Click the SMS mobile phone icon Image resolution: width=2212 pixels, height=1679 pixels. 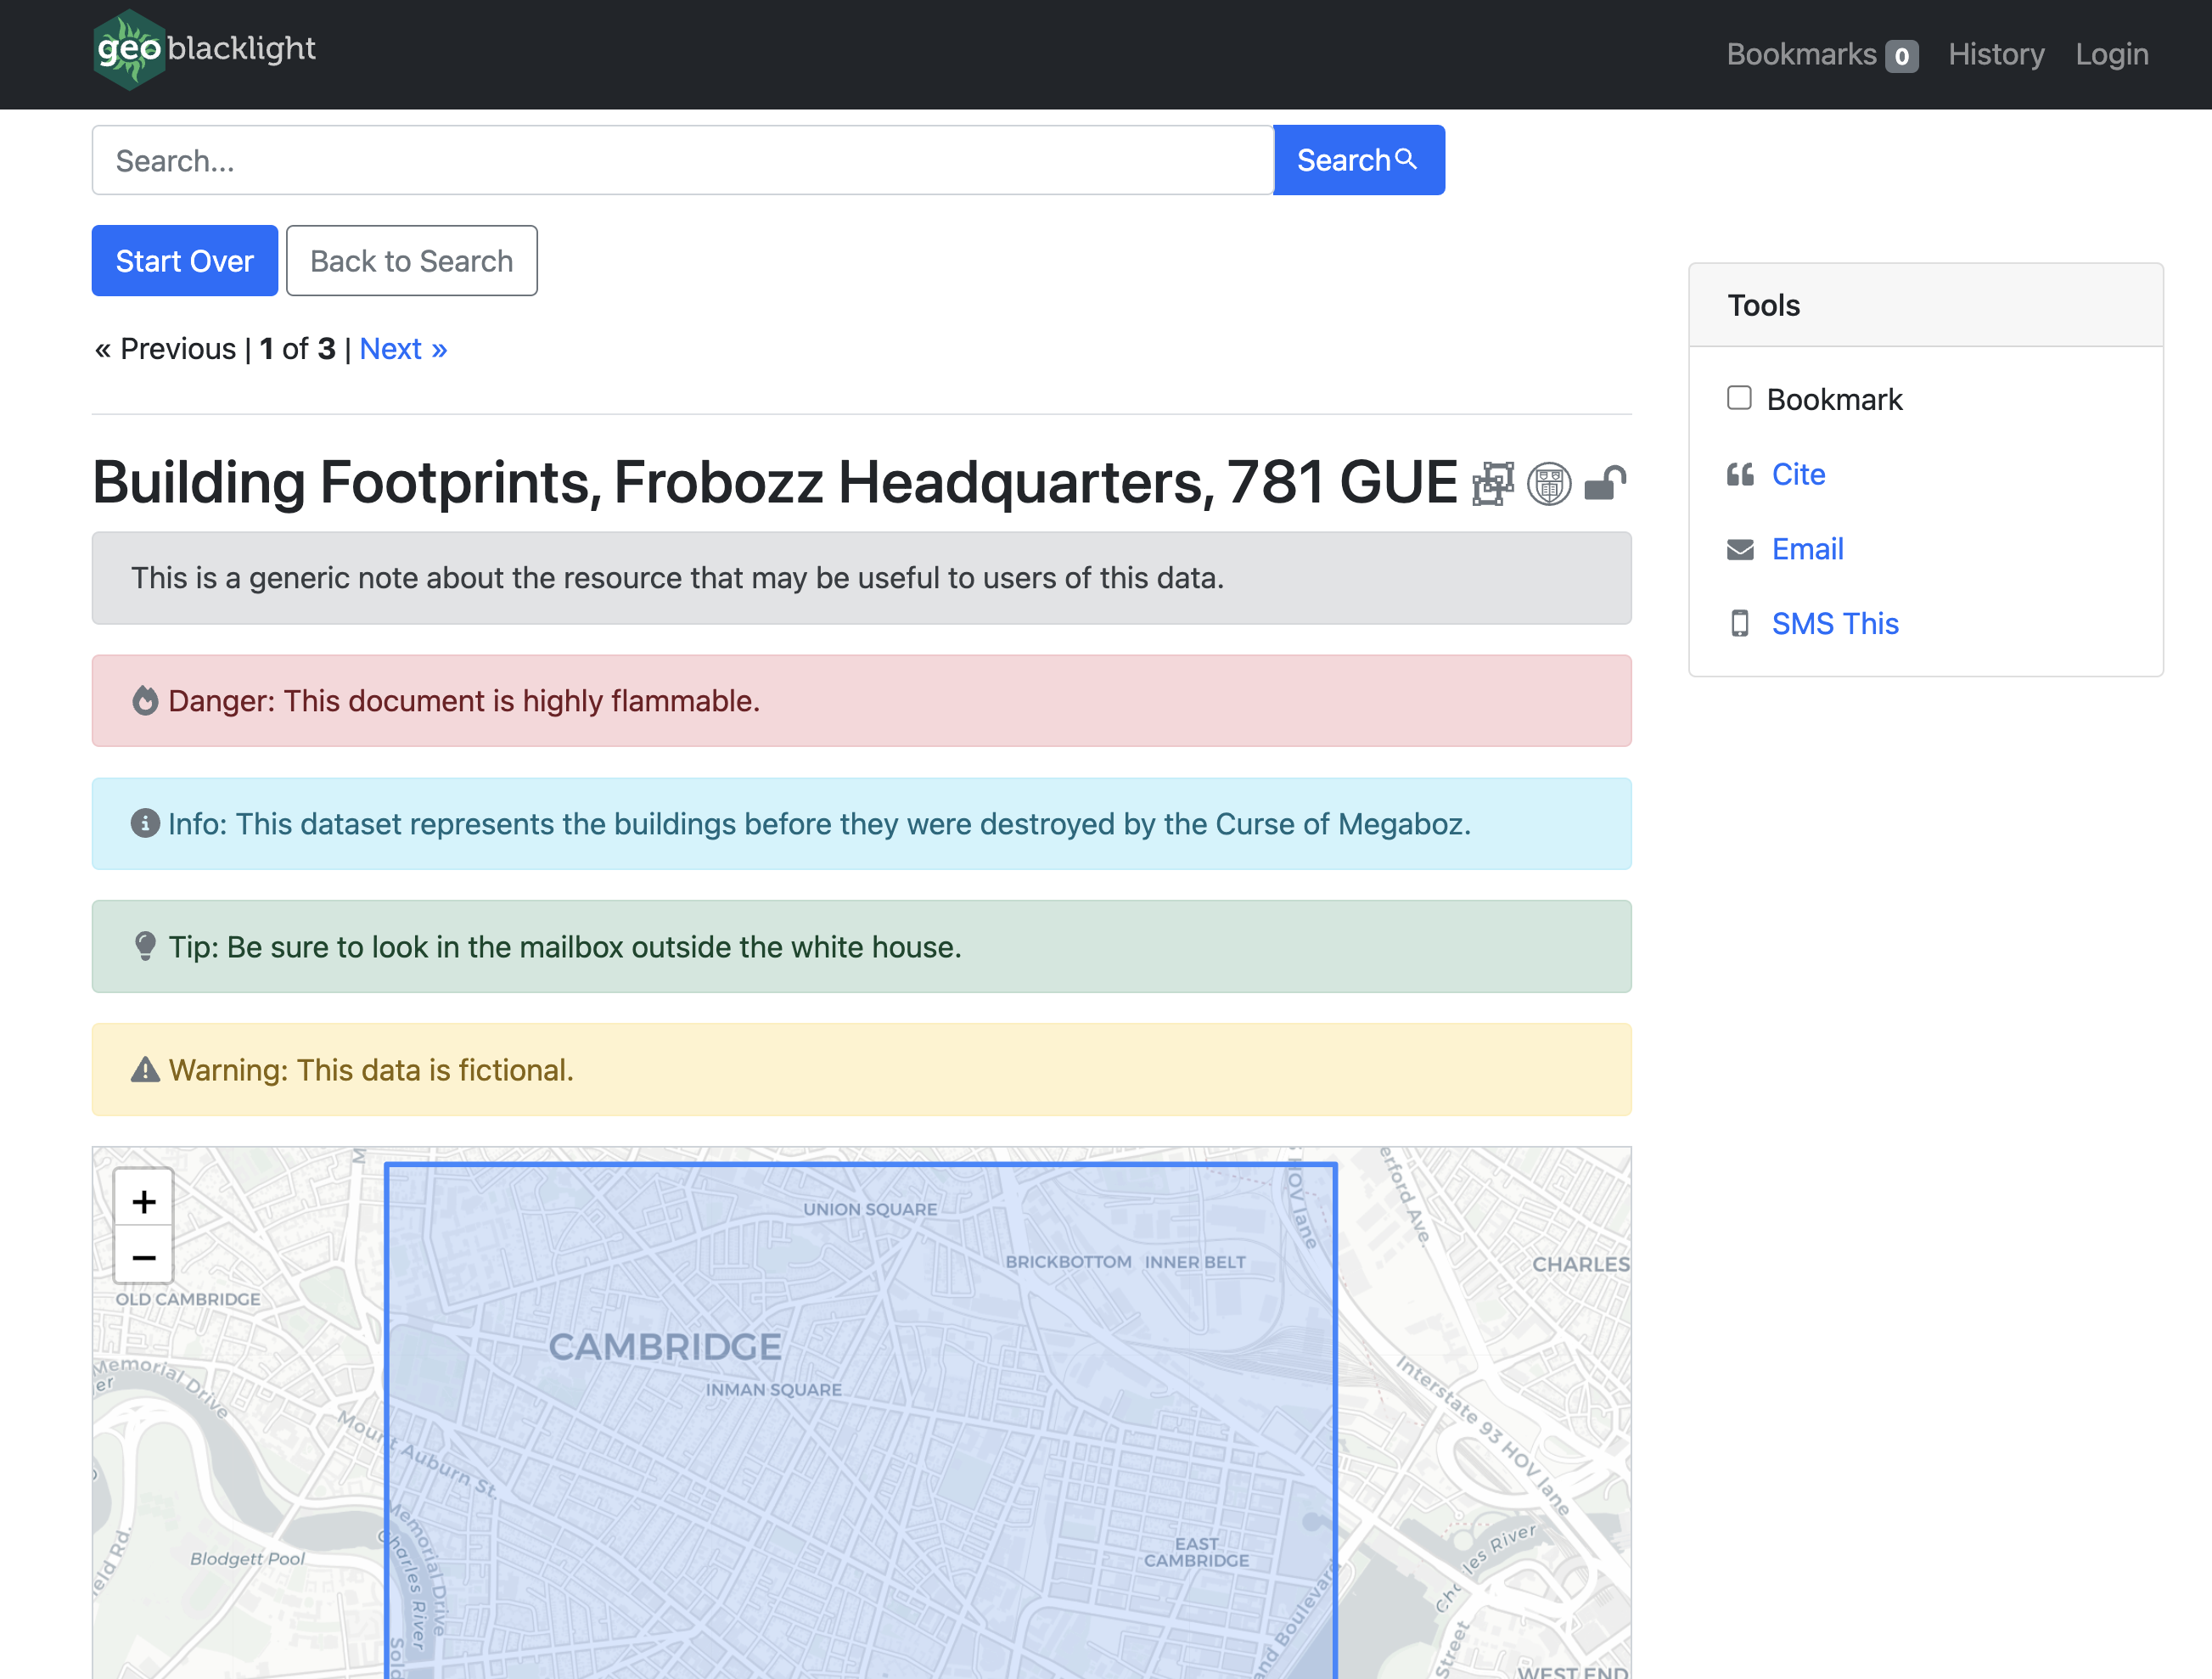coord(1739,620)
